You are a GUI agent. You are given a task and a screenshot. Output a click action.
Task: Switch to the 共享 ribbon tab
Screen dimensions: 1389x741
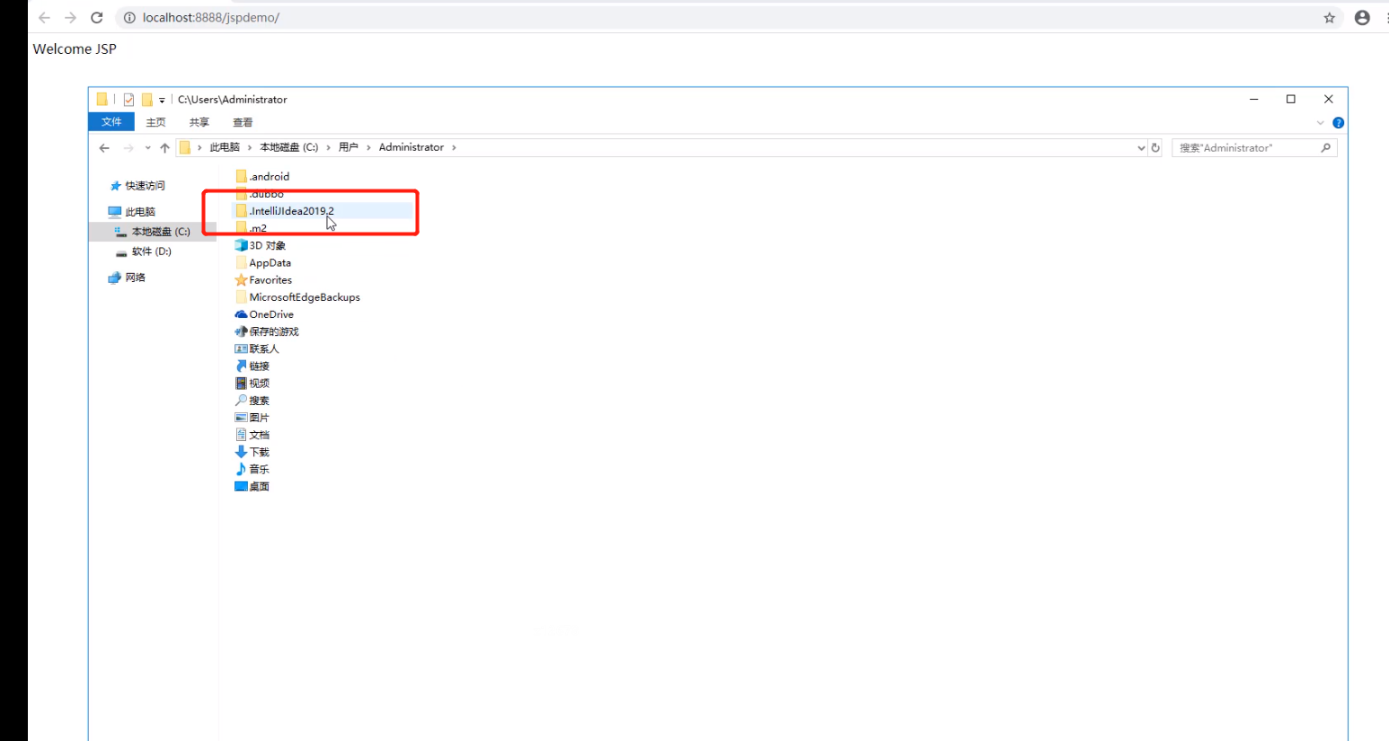click(x=199, y=122)
